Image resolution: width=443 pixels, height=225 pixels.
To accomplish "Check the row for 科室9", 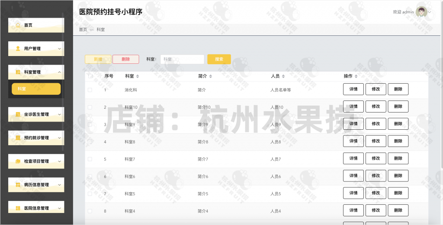I will coord(90,125).
